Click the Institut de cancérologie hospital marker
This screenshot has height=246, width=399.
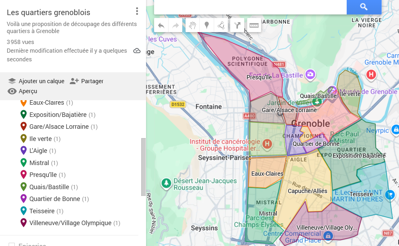coord(267,144)
